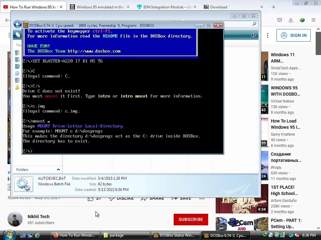Click the red SUBSCRIBE button

tap(191, 219)
